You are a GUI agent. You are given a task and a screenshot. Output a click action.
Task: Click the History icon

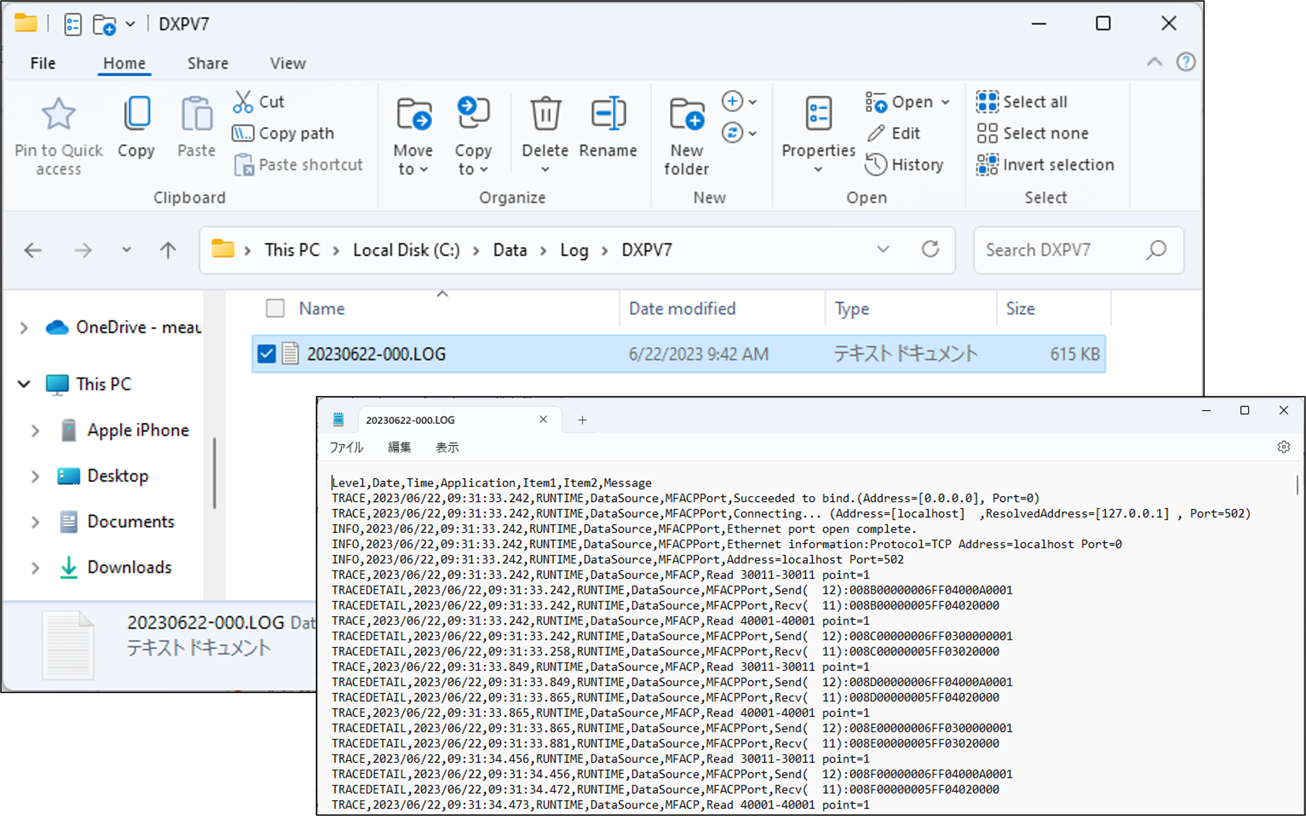point(875,165)
